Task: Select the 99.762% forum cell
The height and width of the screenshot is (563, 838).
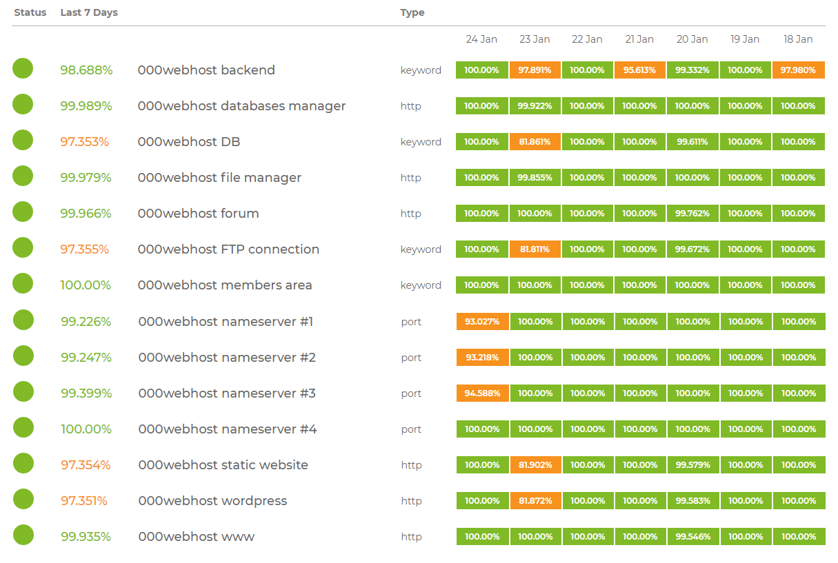Action: [693, 214]
